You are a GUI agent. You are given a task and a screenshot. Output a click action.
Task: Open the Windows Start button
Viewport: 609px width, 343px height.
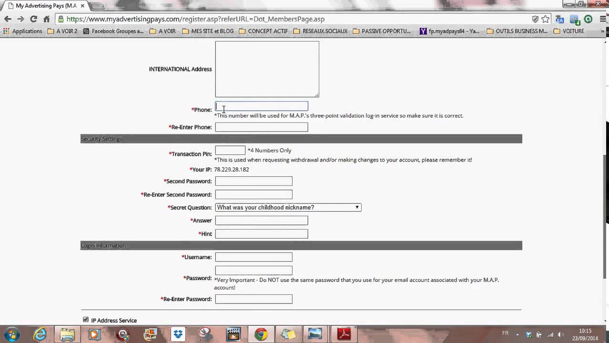coord(11,334)
